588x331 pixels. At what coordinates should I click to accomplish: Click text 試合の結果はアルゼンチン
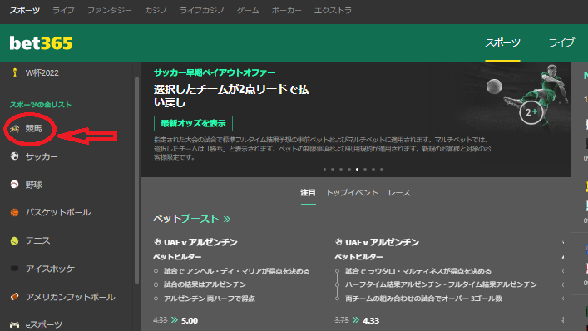point(205,284)
